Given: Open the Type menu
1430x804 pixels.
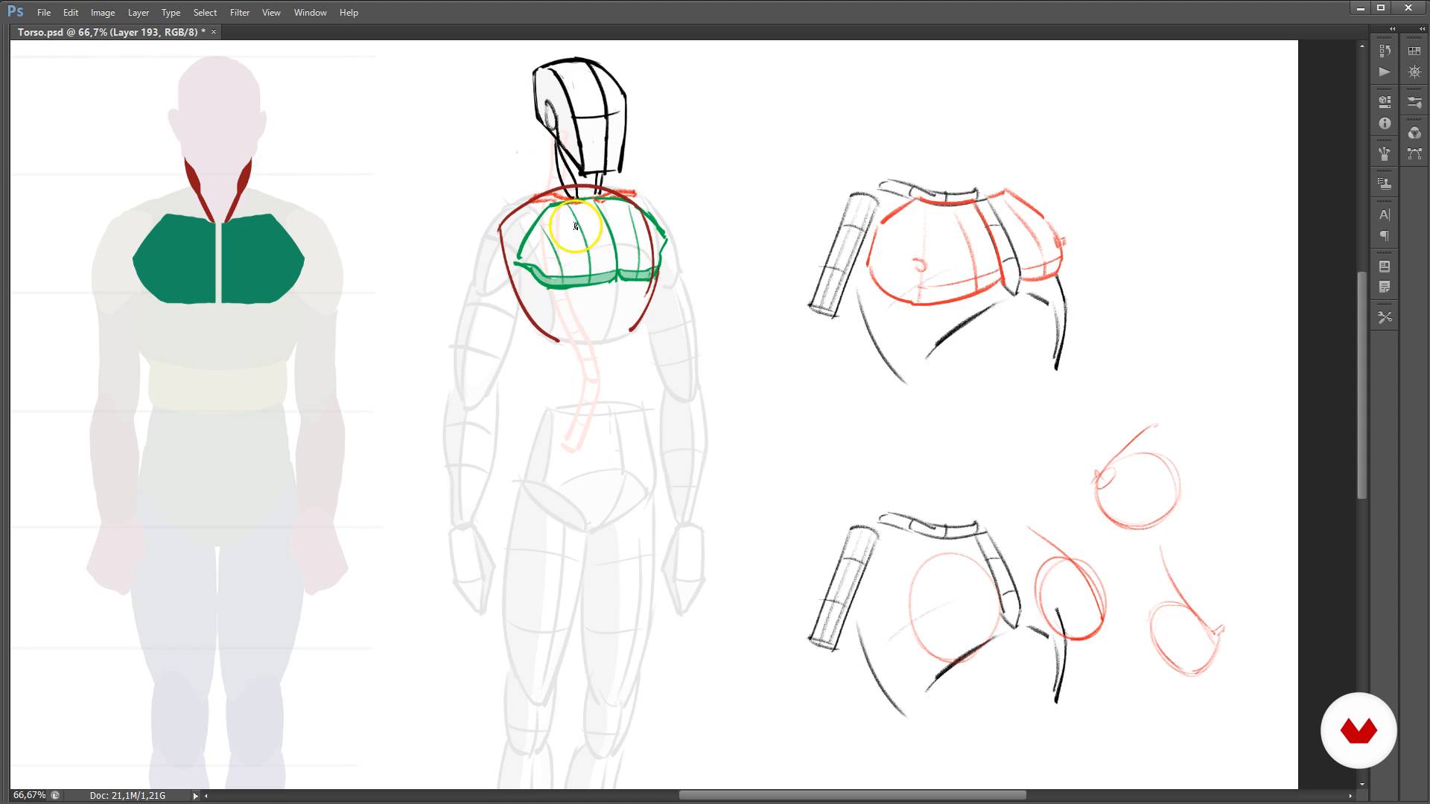Looking at the screenshot, I should (x=171, y=13).
